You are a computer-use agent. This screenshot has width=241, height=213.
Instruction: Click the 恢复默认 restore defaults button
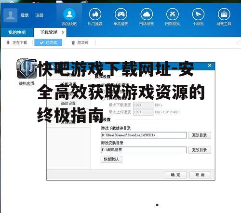click(111, 159)
